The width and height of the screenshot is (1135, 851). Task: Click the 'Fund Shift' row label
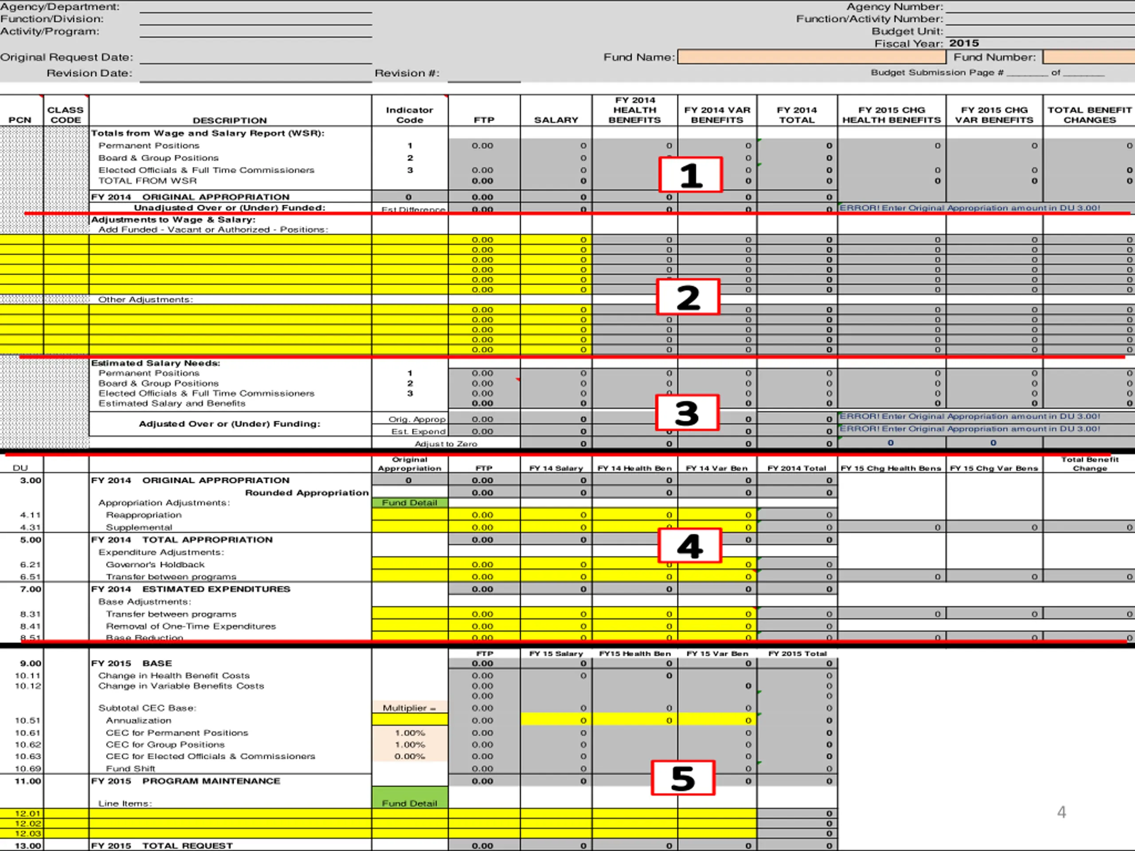[x=130, y=769]
